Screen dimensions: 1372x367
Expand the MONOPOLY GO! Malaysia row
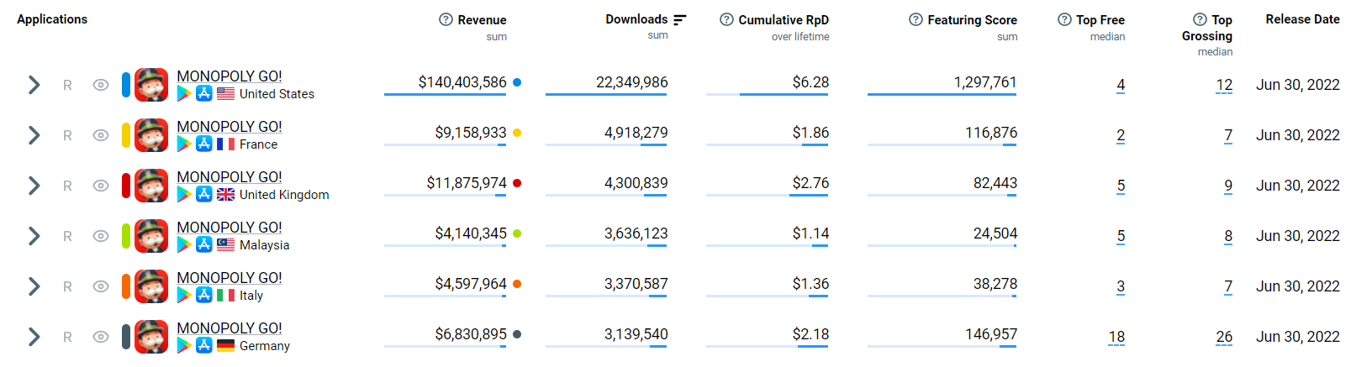[34, 236]
